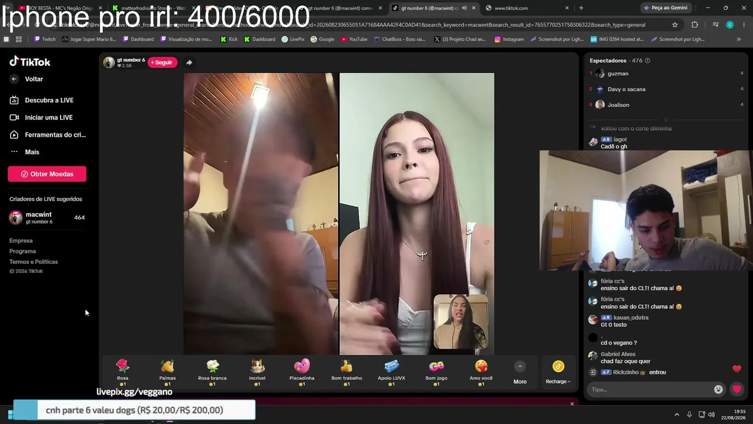The height and width of the screenshot is (424, 753).
Task: Click the Obter Moedas button
Action: click(x=47, y=174)
